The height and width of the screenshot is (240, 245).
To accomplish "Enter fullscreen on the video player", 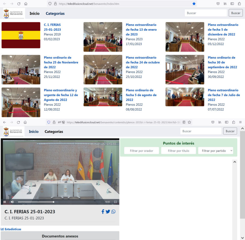I will [115, 202].
